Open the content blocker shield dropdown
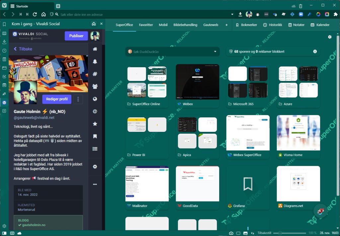The width and height of the screenshot is (340, 236). point(51,15)
